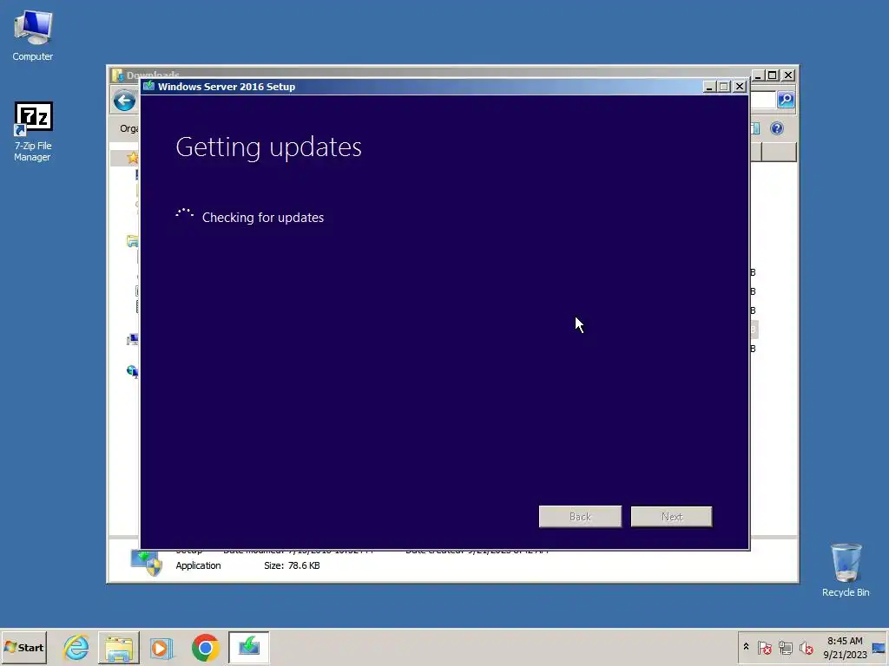This screenshot has height=666, width=889.
Task: Open the muted volume tray icon
Action: [x=806, y=647]
